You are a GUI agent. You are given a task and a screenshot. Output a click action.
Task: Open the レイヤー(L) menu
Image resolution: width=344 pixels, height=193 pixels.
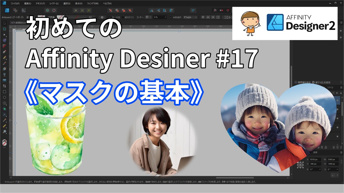(54, 3)
